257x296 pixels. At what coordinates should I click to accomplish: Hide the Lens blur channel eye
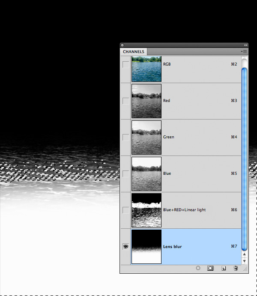pos(126,247)
